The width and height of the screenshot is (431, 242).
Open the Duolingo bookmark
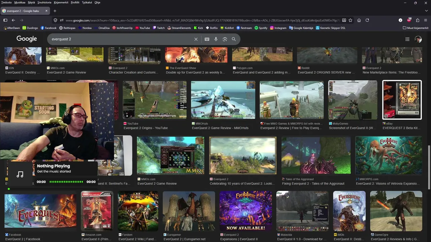[30, 28]
